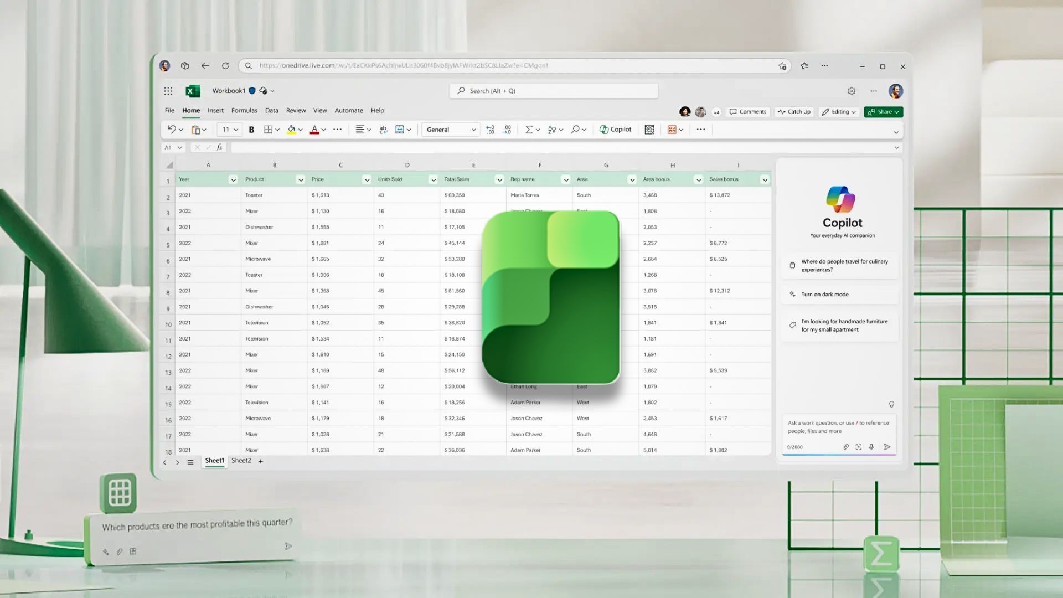Click the Catch Up button
Viewport: 1063px width, 598px height.
[794, 112]
